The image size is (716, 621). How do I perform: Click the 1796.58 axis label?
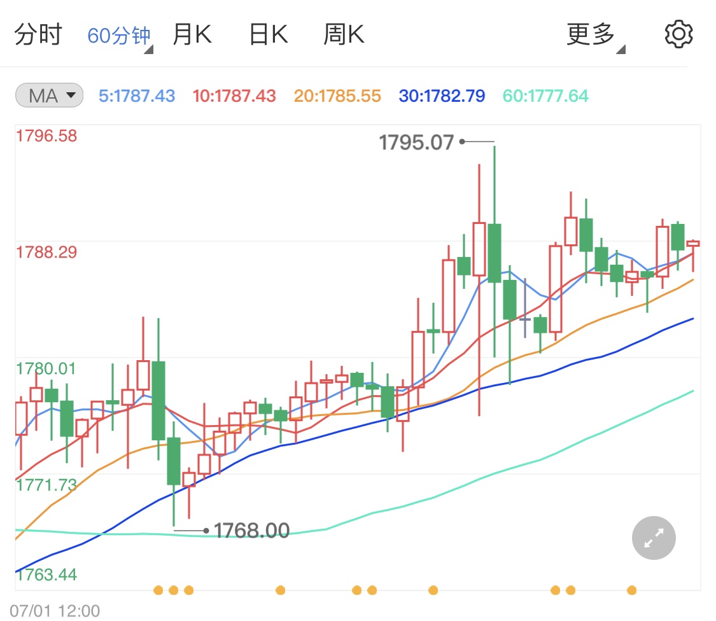coord(46,136)
